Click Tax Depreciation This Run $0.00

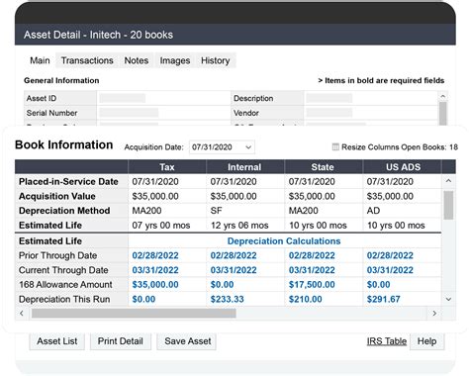coord(143,299)
